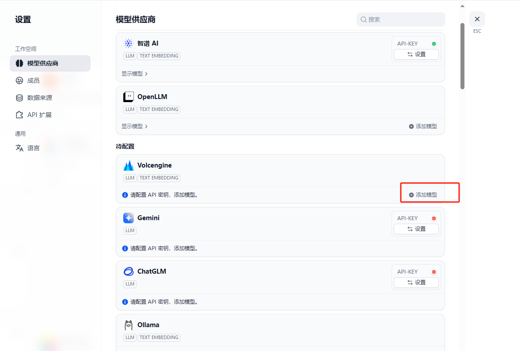Image resolution: width=521 pixels, height=351 pixels.
Task: Open 设置 for ChatGLM API-KEY
Action: pos(416,282)
